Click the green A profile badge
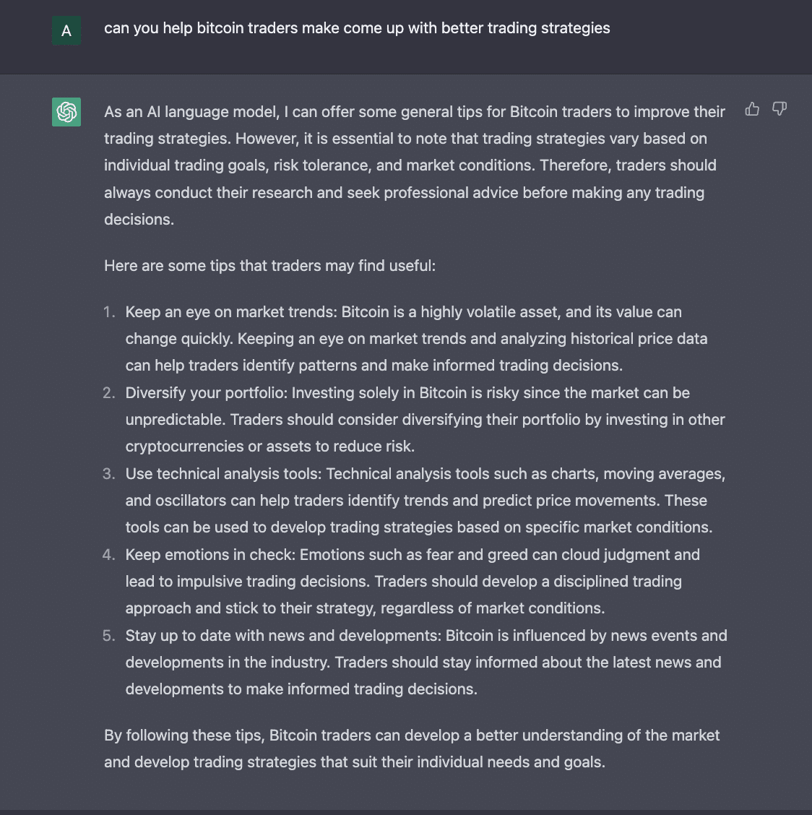 [x=66, y=30]
